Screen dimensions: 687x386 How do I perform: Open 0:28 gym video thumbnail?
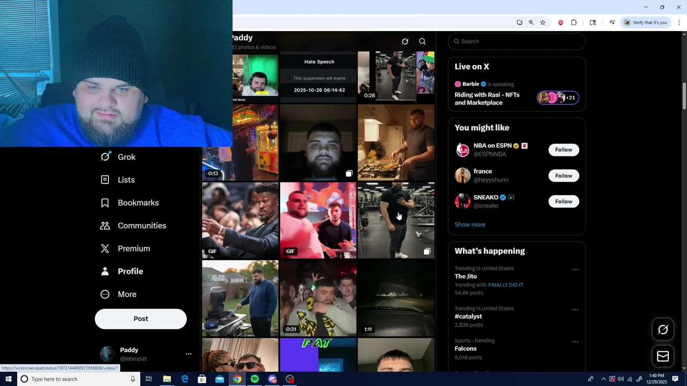[x=396, y=77]
